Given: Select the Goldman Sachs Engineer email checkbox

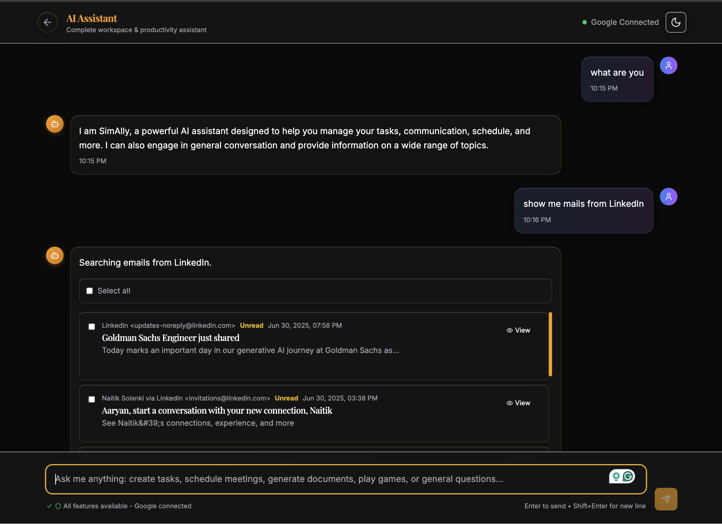Looking at the screenshot, I should 92,327.
